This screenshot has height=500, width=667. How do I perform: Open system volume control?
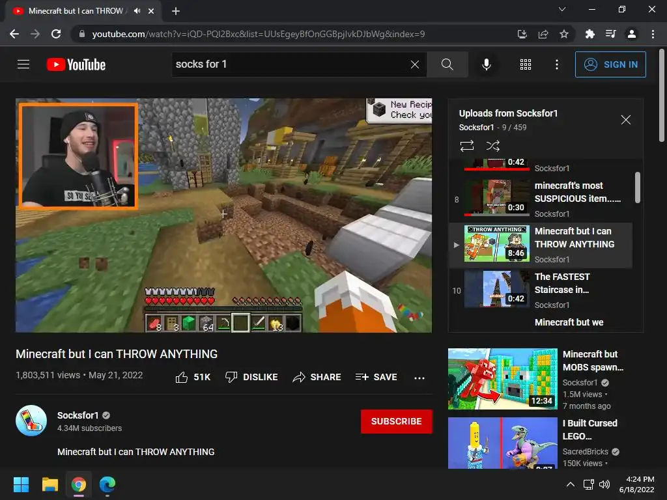[604, 484]
